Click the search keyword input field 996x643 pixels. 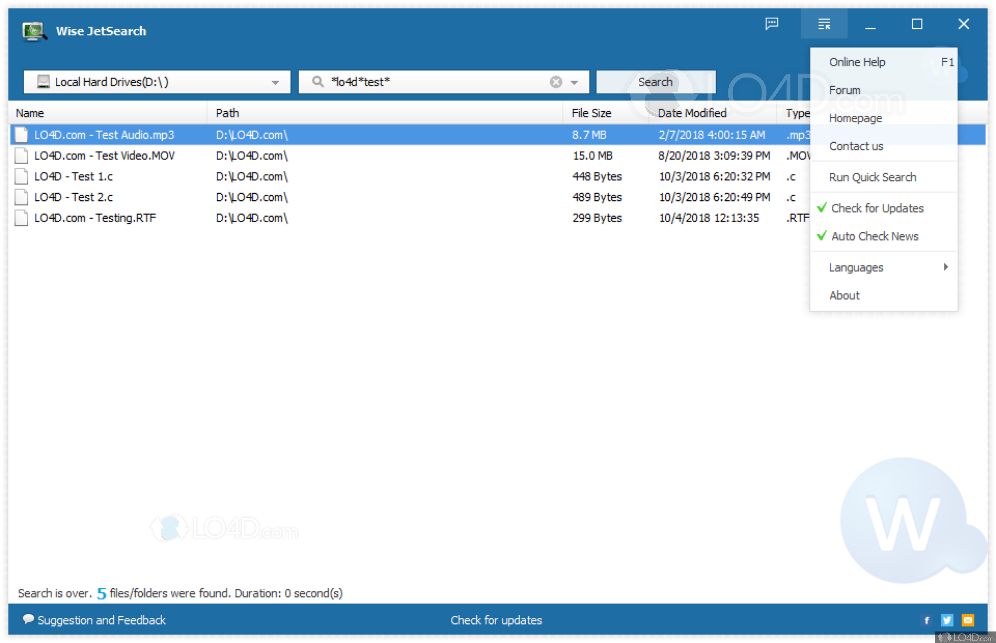pos(435,82)
